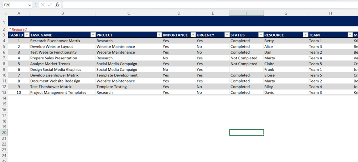Click Team cell for Betty's row
The image size is (358, 162).
click(330, 41)
